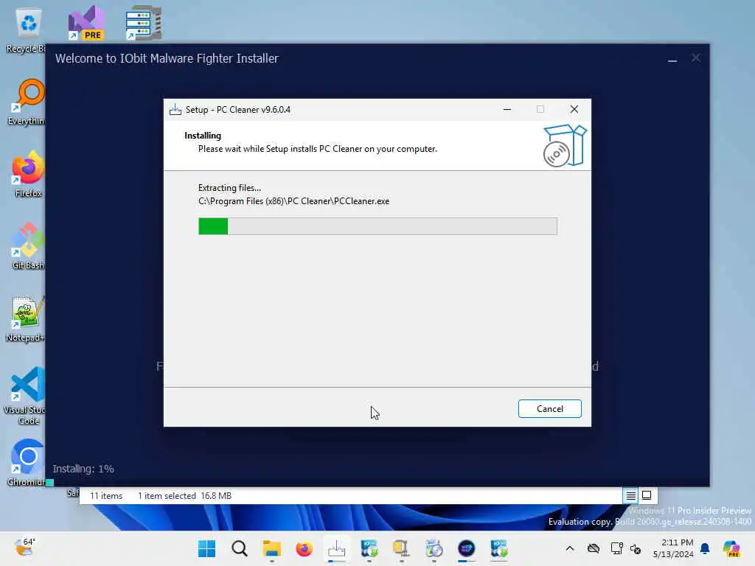The height and width of the screenshot is (566, 755).
Task: Open the clock showing 2:11 PM
Action: pos(672,548)
